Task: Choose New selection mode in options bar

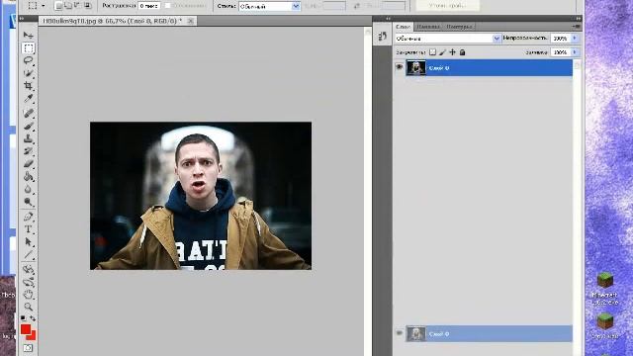Action: [x=59, y=6]
